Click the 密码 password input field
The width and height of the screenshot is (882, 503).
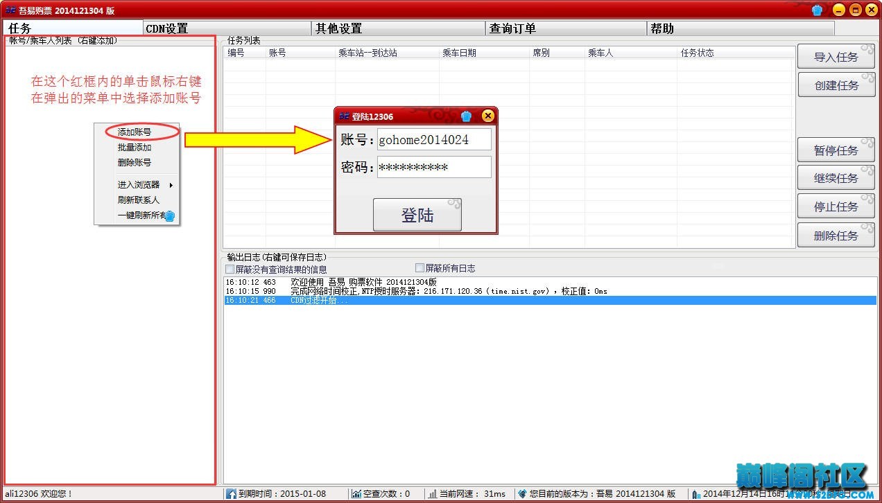coord(434,167)
